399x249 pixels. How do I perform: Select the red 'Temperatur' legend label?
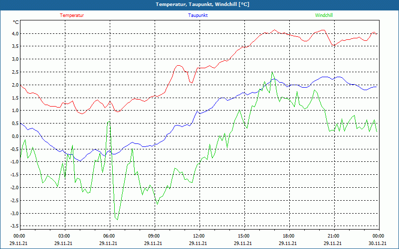72,15
